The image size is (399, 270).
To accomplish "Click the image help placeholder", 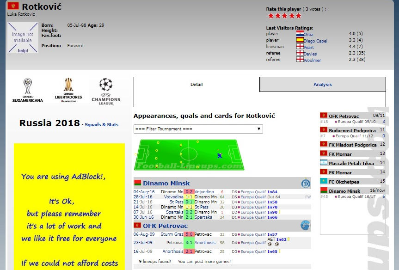I will coord(23,37).
